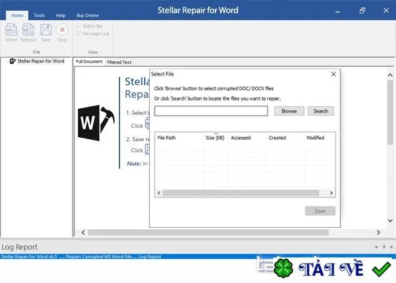Click the Search button

pyautogui.click(x=321, y=111)
